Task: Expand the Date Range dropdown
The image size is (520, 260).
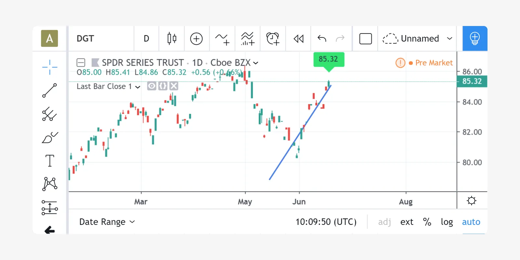Action: (x=107, y=222)
